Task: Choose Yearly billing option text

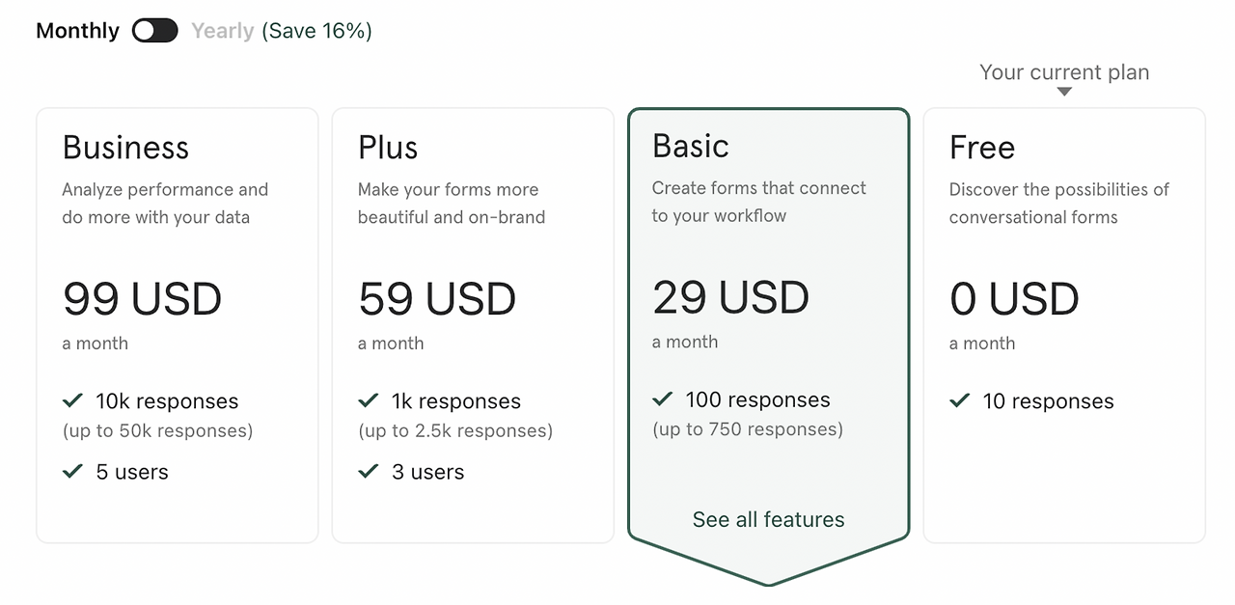Action: [x=222, y=31]
